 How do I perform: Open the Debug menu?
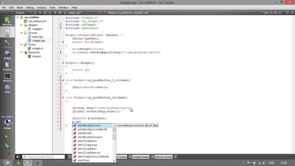(x=29, y=7)
